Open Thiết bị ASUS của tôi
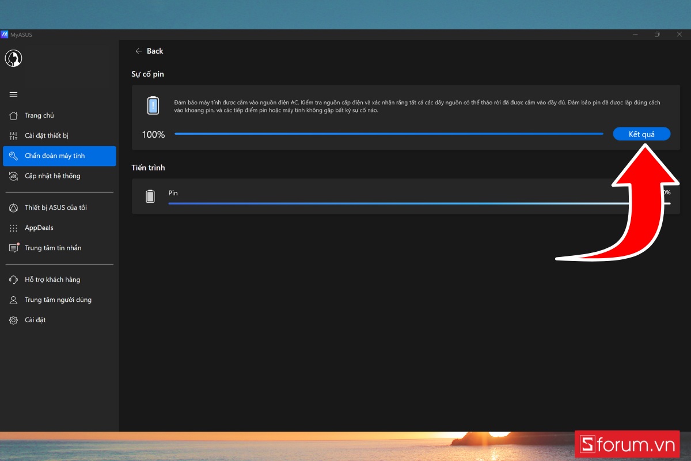 (x=59, y=207)
